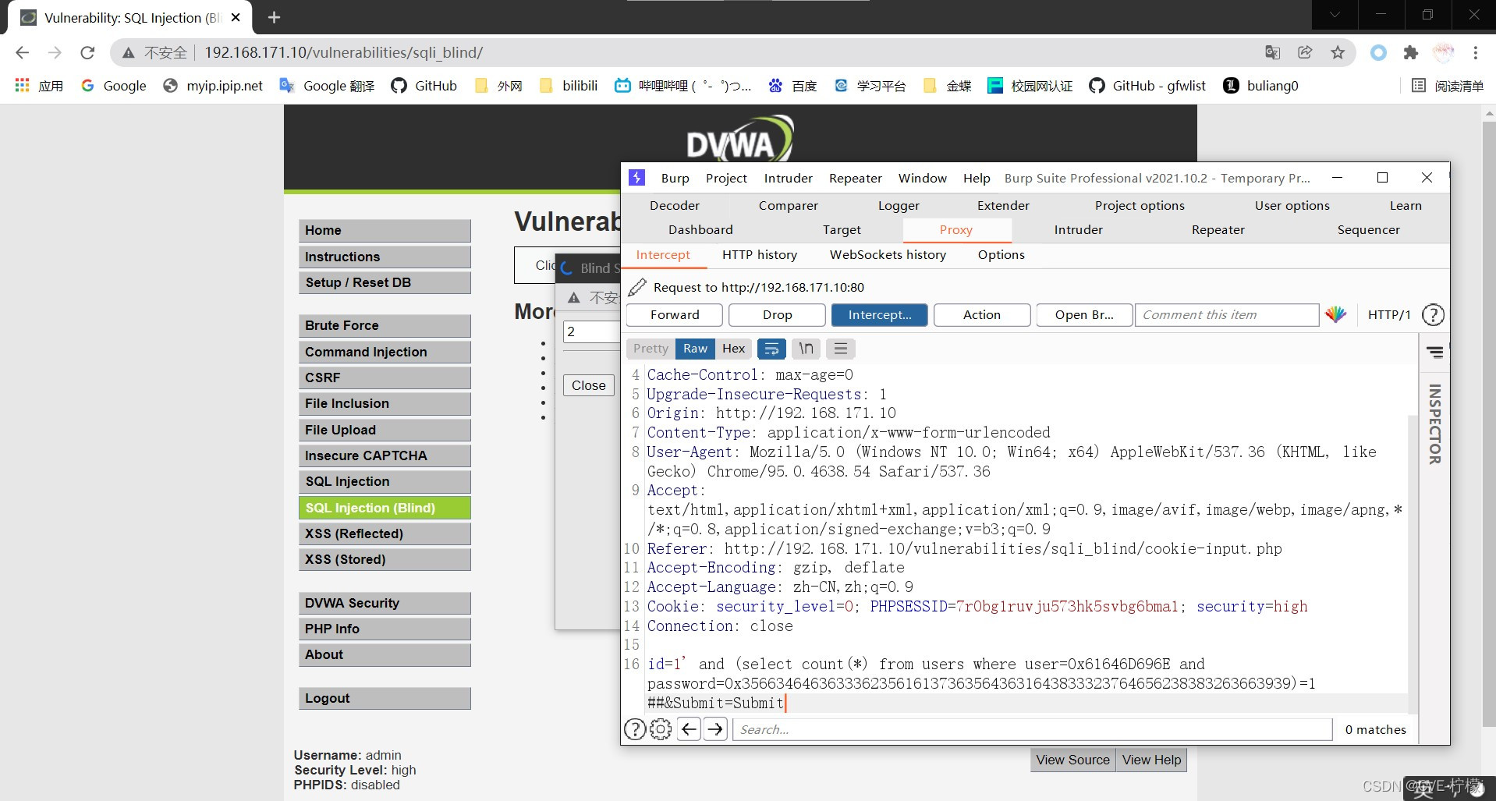Click the Search field in Burp editor
This screenshot has height=801, width=1496.
pyautogui.click(x=1032, y=729)
